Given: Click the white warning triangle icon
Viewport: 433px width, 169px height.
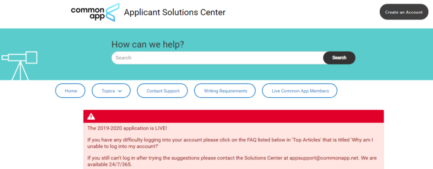Looking at the screenshot, I should (91, 117).
